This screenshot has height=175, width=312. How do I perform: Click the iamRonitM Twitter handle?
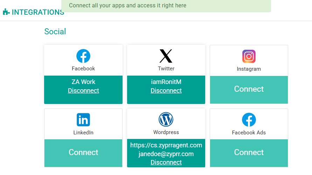click(166, 82)
